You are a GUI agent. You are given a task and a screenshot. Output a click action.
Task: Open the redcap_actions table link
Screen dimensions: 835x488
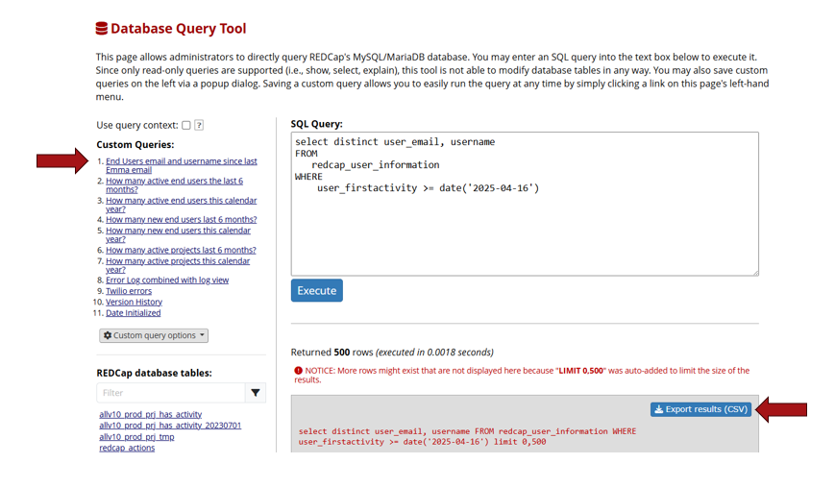(x=127, y=448)
